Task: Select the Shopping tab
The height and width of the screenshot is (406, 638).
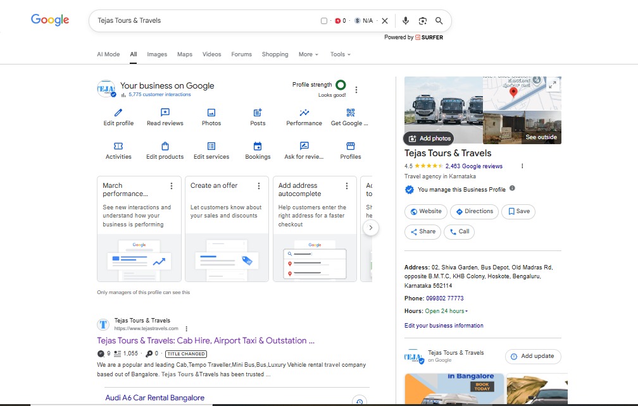Action: pos(275,54)
